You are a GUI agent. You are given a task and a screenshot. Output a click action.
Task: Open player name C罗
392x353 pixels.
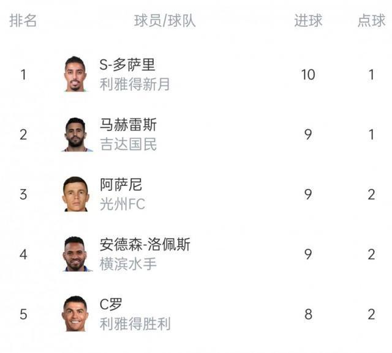[112, 304]
